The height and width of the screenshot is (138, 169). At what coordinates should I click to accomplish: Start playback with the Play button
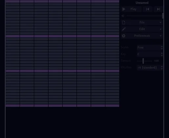coord(131,9)
